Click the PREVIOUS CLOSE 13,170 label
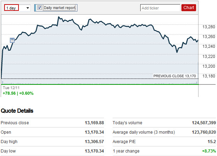Viewport: 217px width, 156px height. (175, 76)
